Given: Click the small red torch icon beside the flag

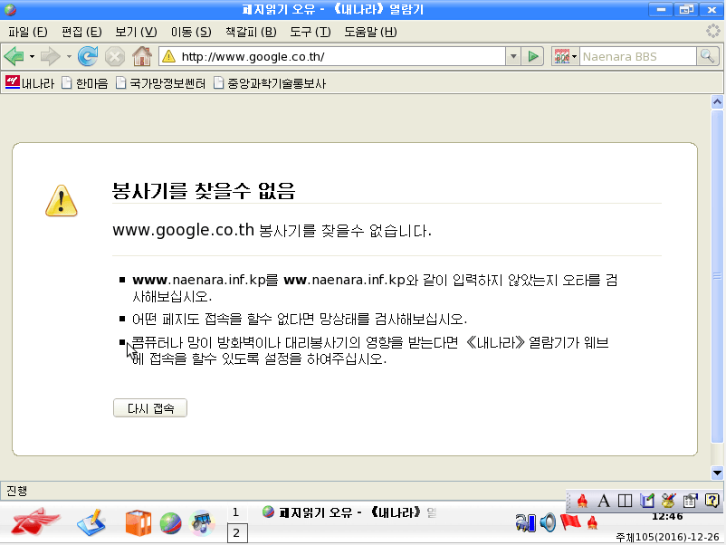Looking at the screenshot, I should (592, 523).
